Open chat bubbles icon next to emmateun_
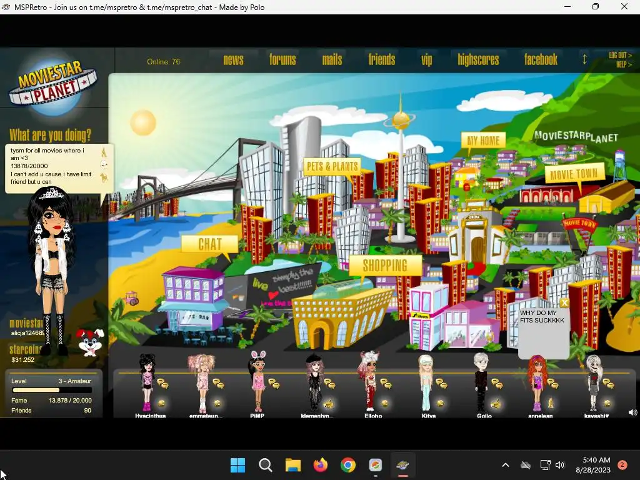Viewport: 640px width, 480px height. pyautogui.click(x=218, y=384)
